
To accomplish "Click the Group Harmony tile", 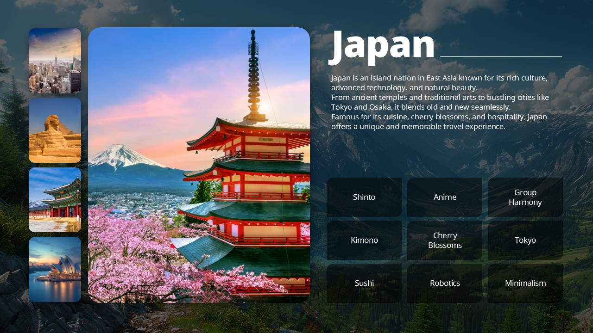I will [525, 197].
